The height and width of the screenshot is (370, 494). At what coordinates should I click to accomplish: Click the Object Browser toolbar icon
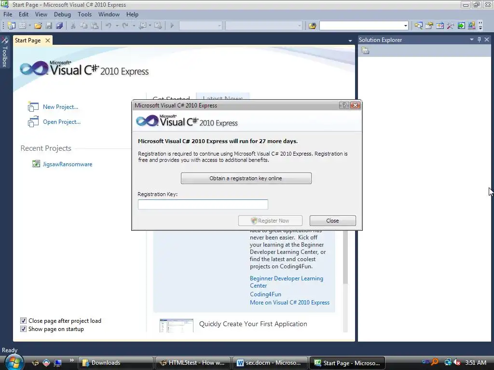coord(440,26)
